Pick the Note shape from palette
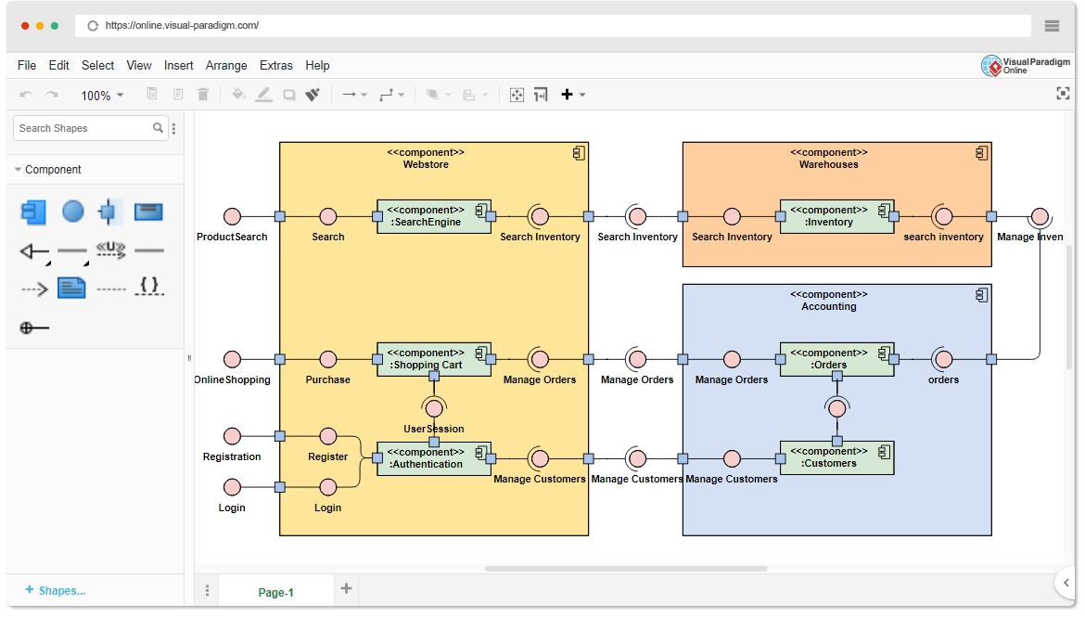The height and width of the screenshot is (617, 1085). click(71, 289)
